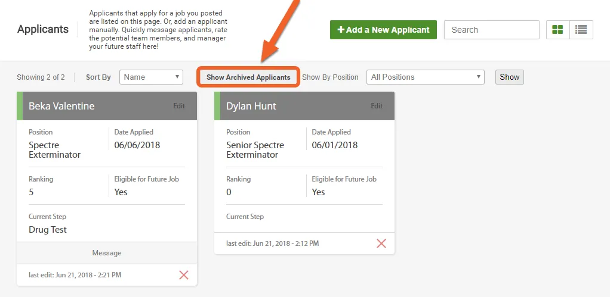This screenshot has height=297, width=610.
Task: Click the 'Show By Position' label
Action: (330, 77)
